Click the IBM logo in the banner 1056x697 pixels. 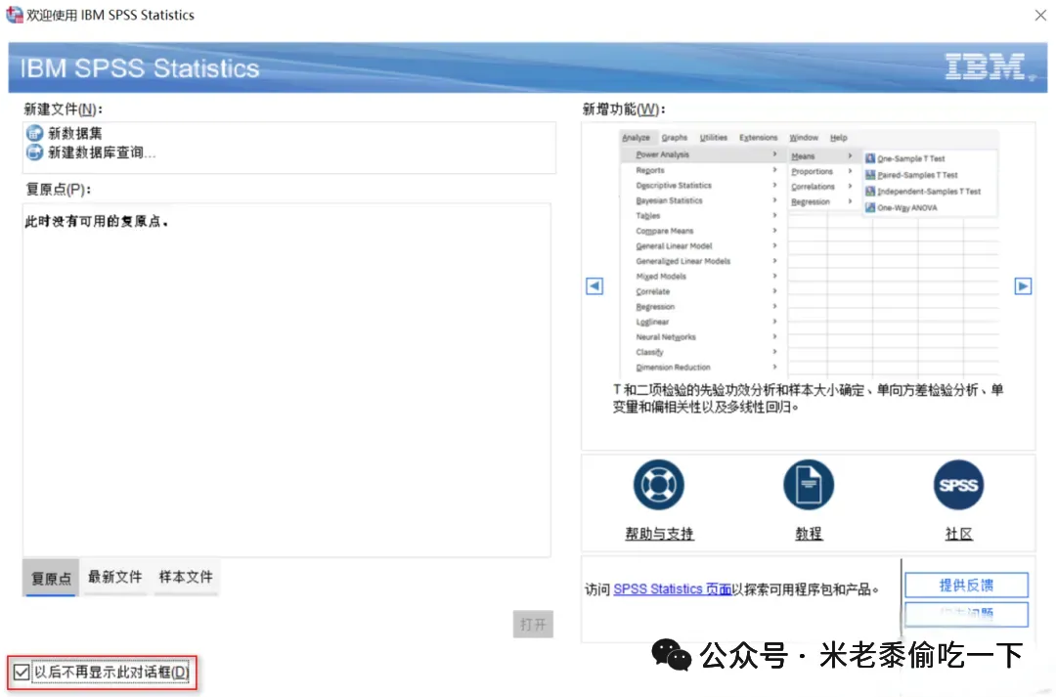pos(990,66)
